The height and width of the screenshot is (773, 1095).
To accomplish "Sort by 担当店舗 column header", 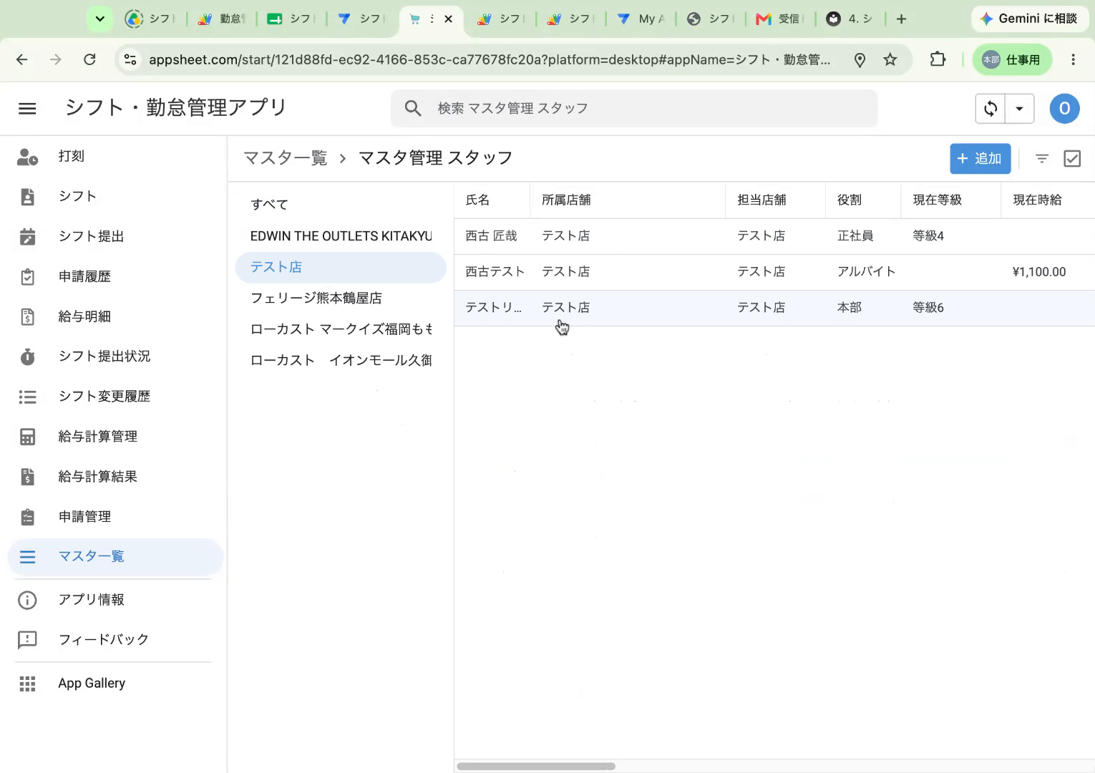I will pyautogui.click(x=761, y=200).
